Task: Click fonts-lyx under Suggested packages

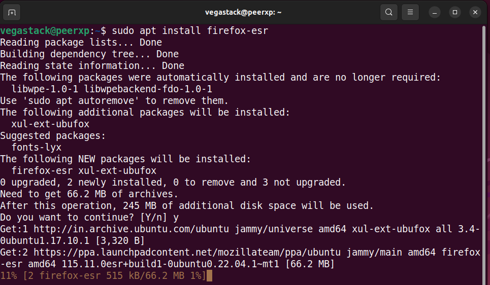Action: (36, 147)
